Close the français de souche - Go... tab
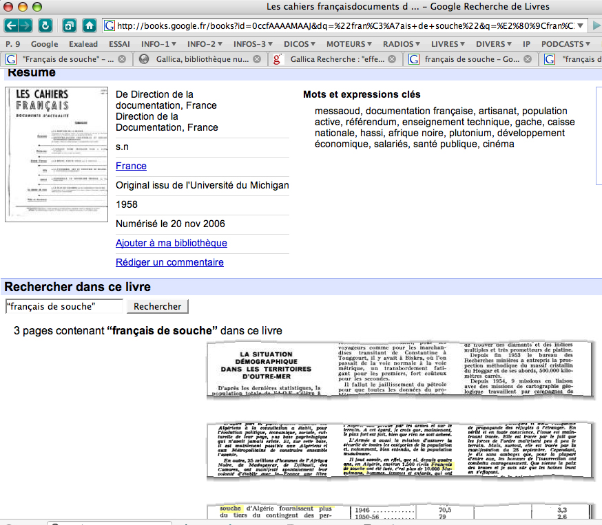 (x=528, y=59)
